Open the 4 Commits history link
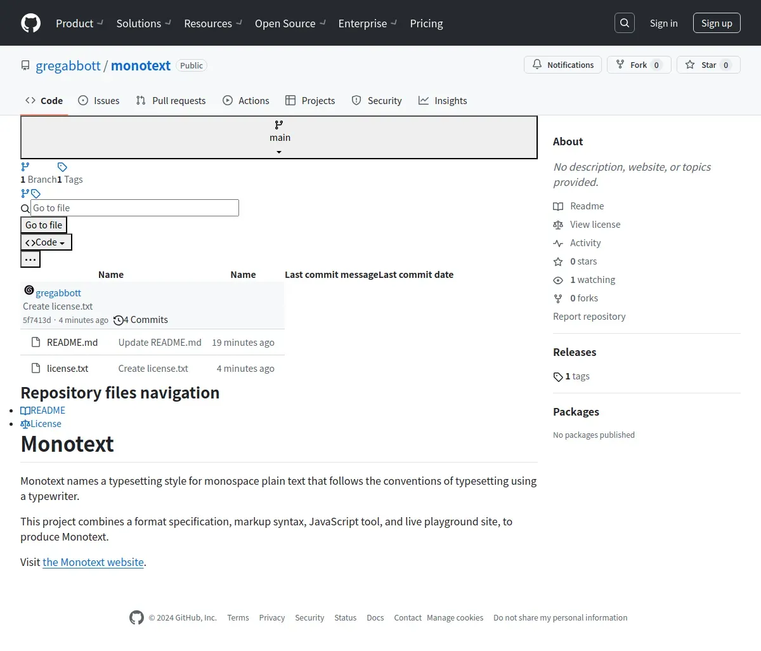 pos(141,320)
